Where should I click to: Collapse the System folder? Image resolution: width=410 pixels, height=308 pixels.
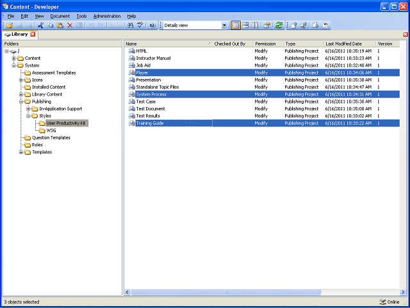[x=14, y=65]
